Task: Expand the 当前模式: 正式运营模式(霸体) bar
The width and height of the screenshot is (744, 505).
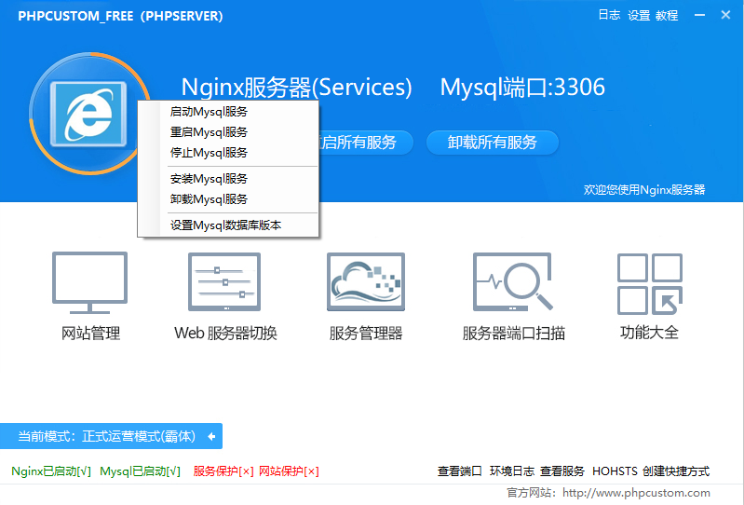Action: tap(111, 436)
